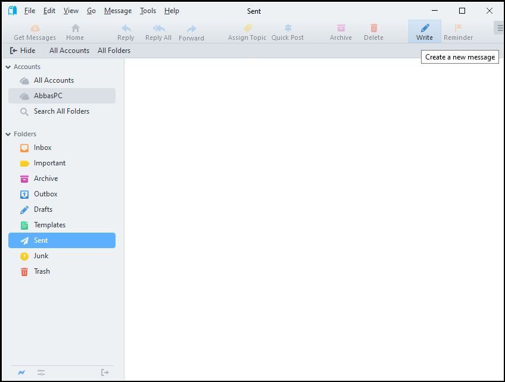
Task: Open the View menu
Action: (x=71, y=11)
